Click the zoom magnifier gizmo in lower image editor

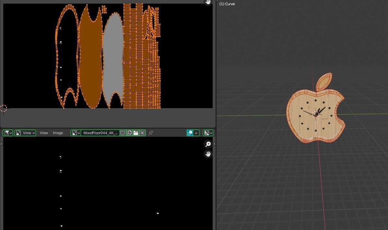(208, 144)
